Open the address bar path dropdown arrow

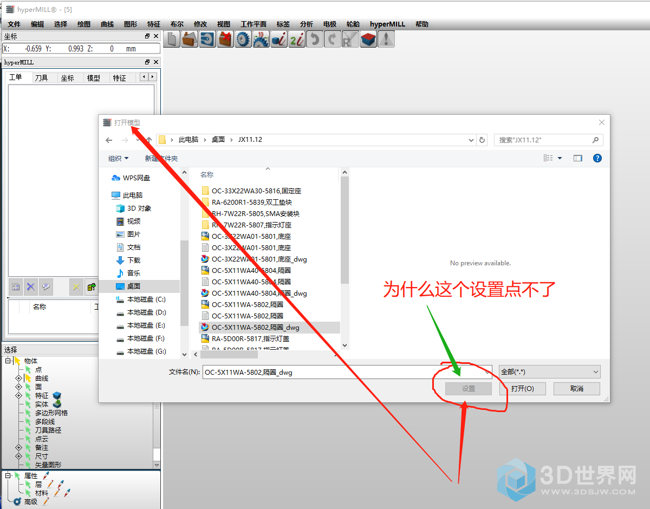(x=471, y=140)
